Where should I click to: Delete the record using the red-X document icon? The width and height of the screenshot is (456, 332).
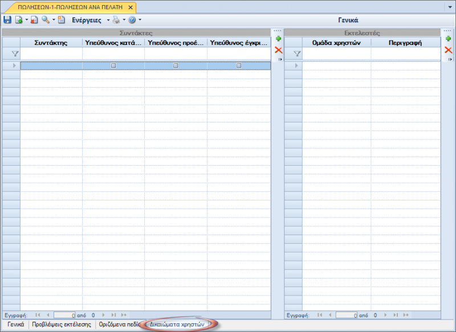34,20
